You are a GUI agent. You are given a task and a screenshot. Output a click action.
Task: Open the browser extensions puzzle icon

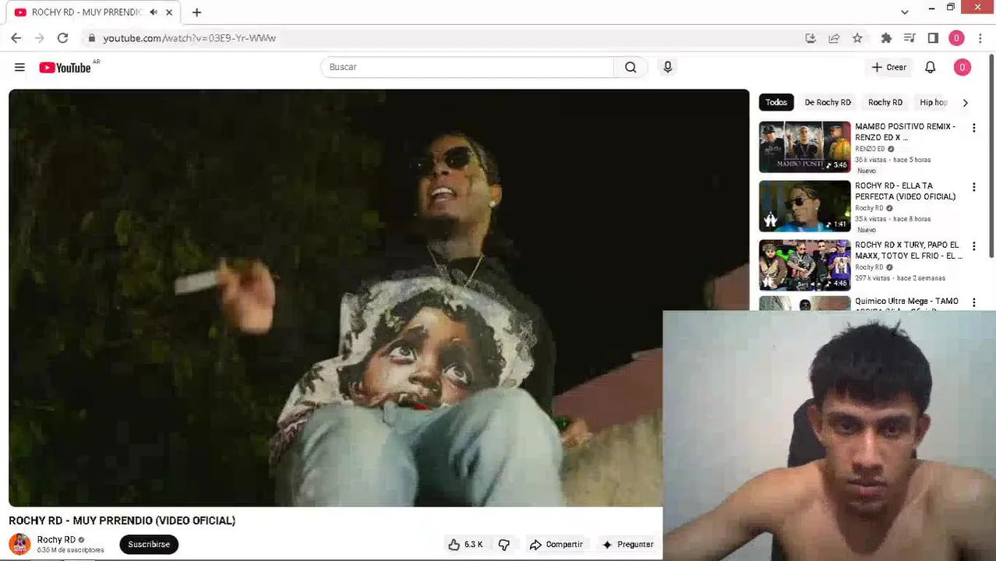[x=886, y=37]
